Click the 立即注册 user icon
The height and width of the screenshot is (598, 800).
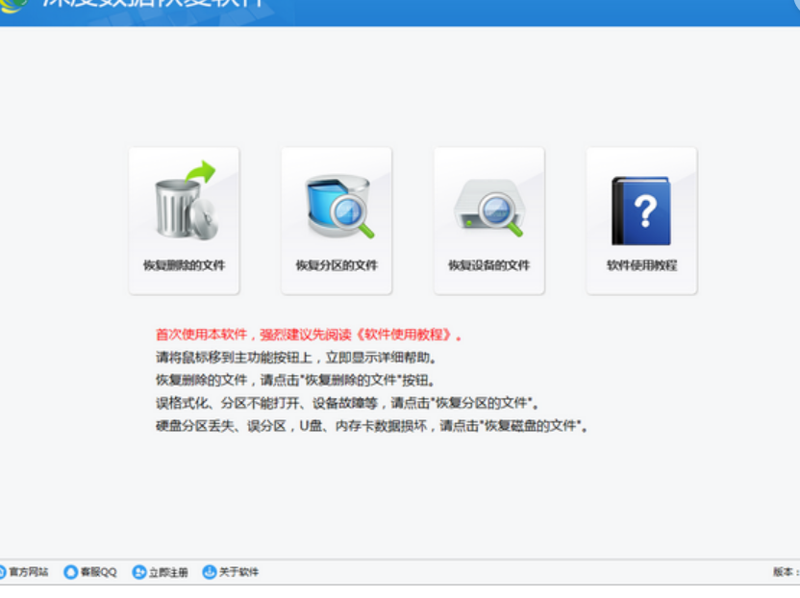(138, 572)
